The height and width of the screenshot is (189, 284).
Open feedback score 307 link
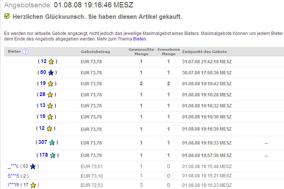(42, 142)
